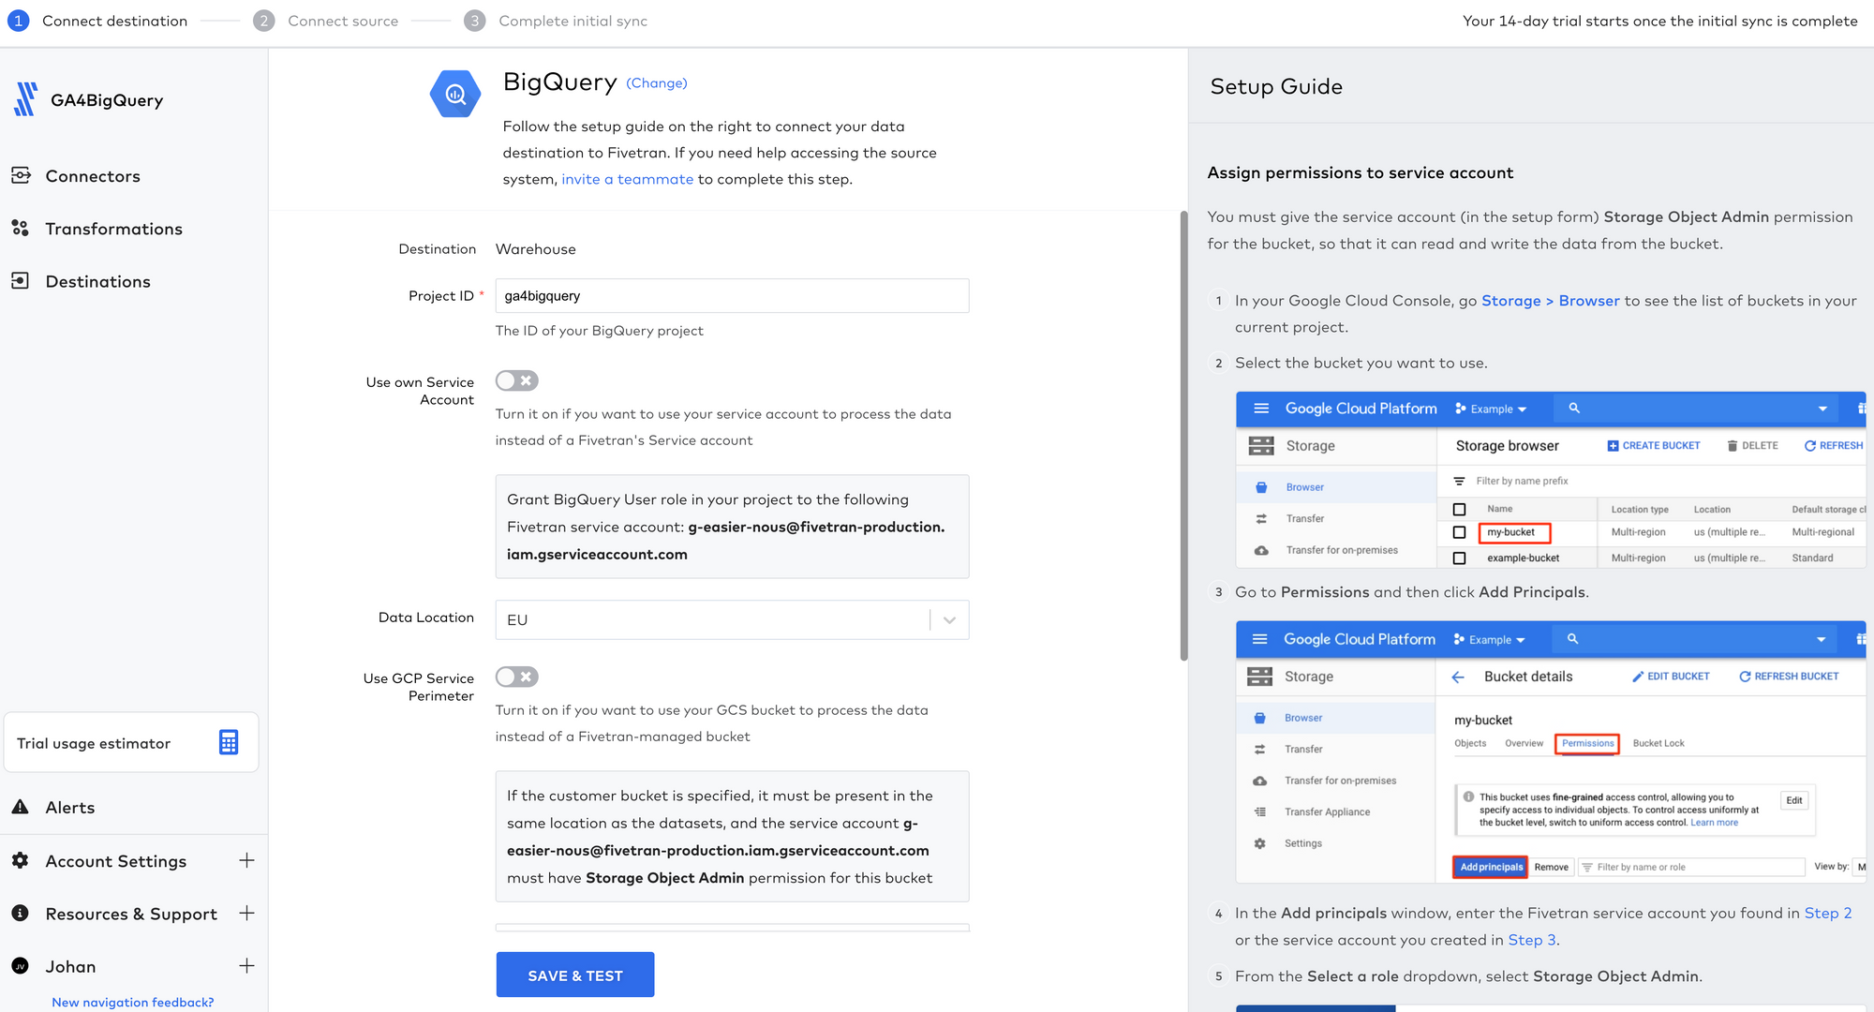Open Transformations in the sidebar
Screen dimensions: 1874x1012
[x=113, y=229]
